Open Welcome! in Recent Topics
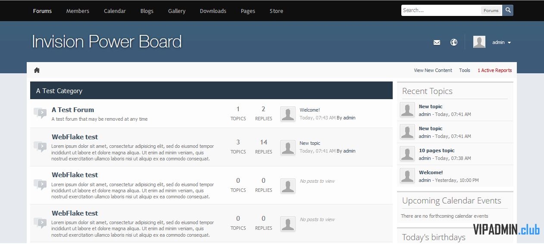The image size is (544, 244). tap(431, 172)
